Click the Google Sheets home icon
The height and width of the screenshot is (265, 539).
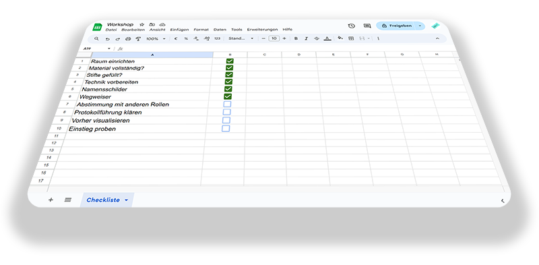(x=97, y=27)
